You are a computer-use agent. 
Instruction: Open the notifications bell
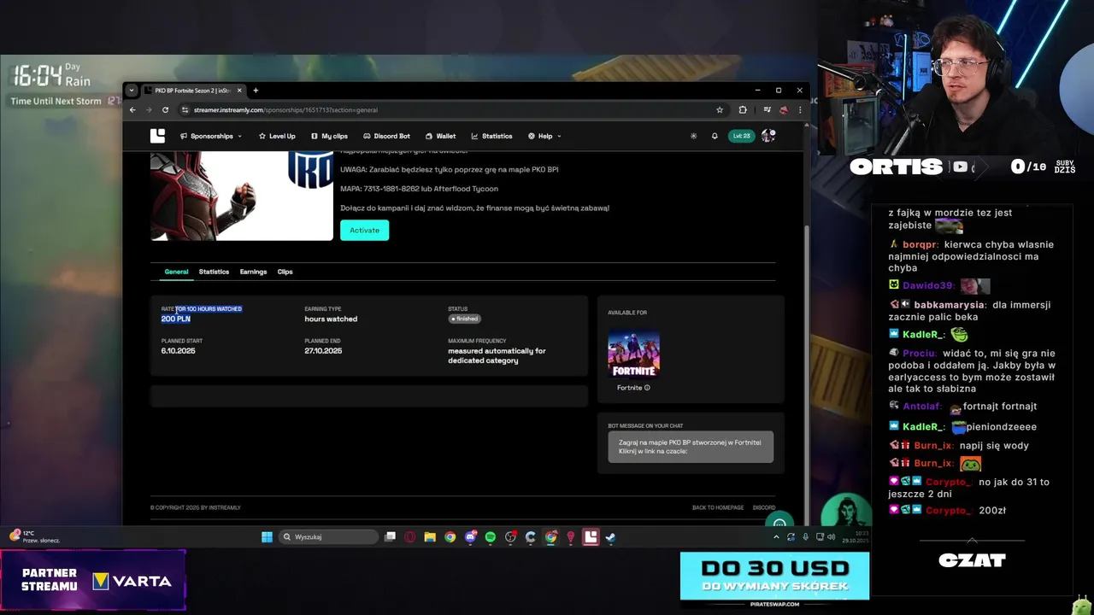point(715,136)
